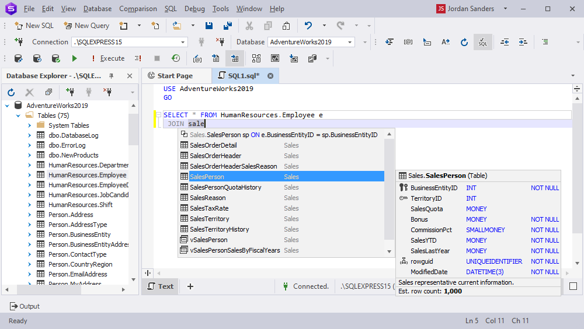Click the editor split view handle

(x=148, y=273)
